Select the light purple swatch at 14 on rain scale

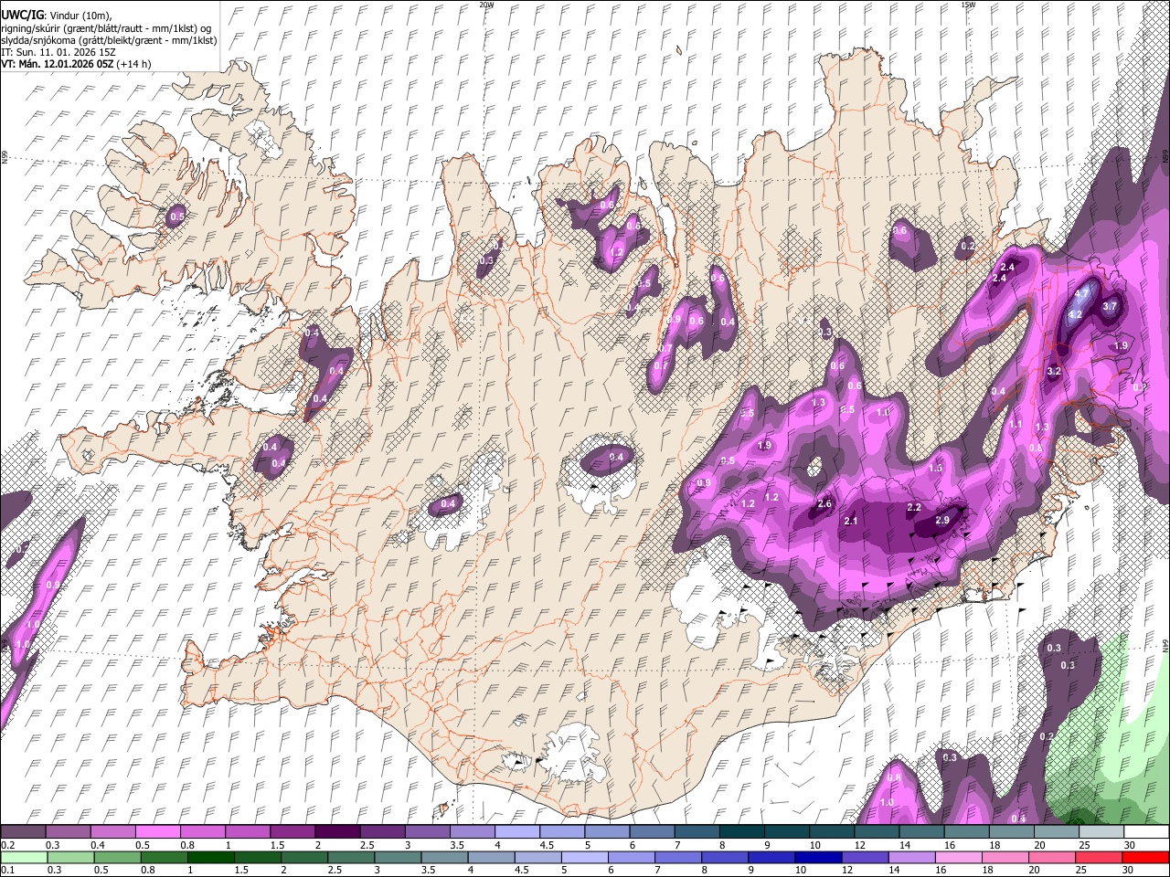pos(914,857)
